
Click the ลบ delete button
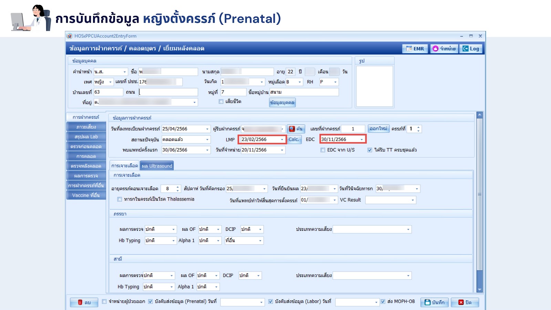pos(84,302)
